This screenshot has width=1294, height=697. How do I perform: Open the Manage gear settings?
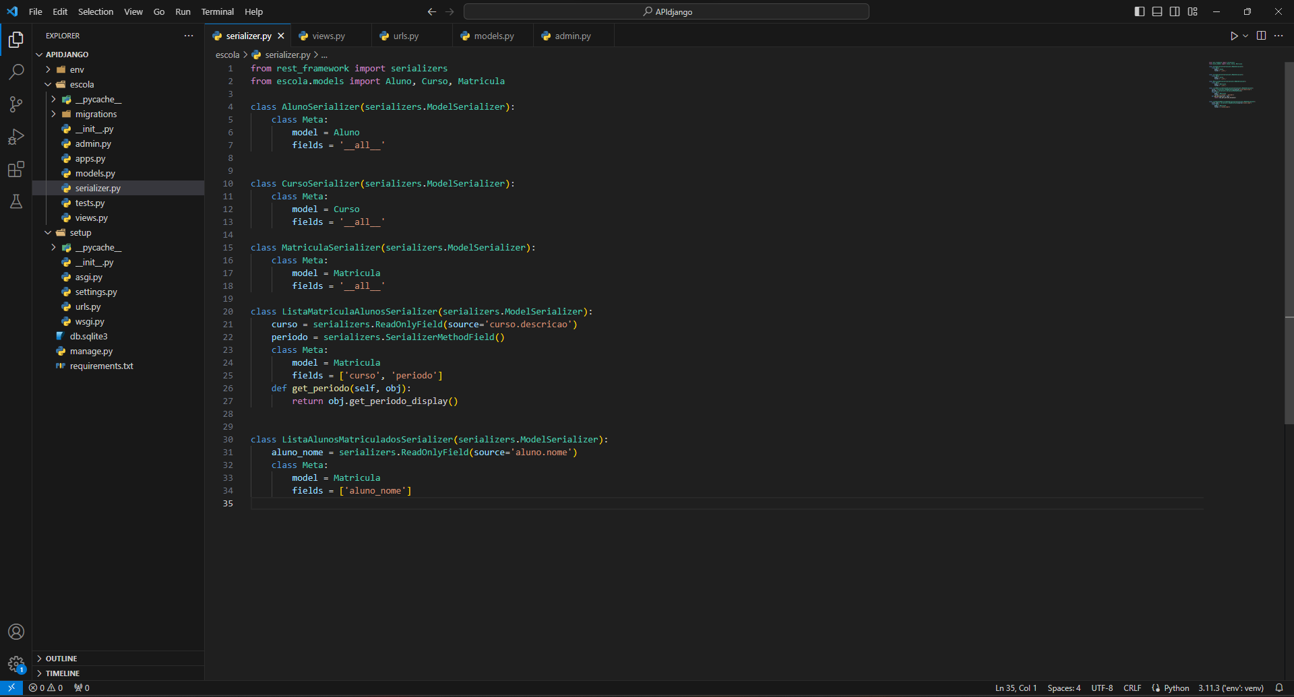[x=16, y=664]
